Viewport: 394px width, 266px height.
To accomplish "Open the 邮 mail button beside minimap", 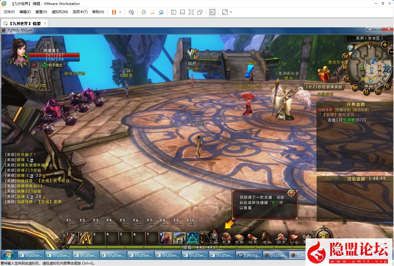I will coord(355,87).
